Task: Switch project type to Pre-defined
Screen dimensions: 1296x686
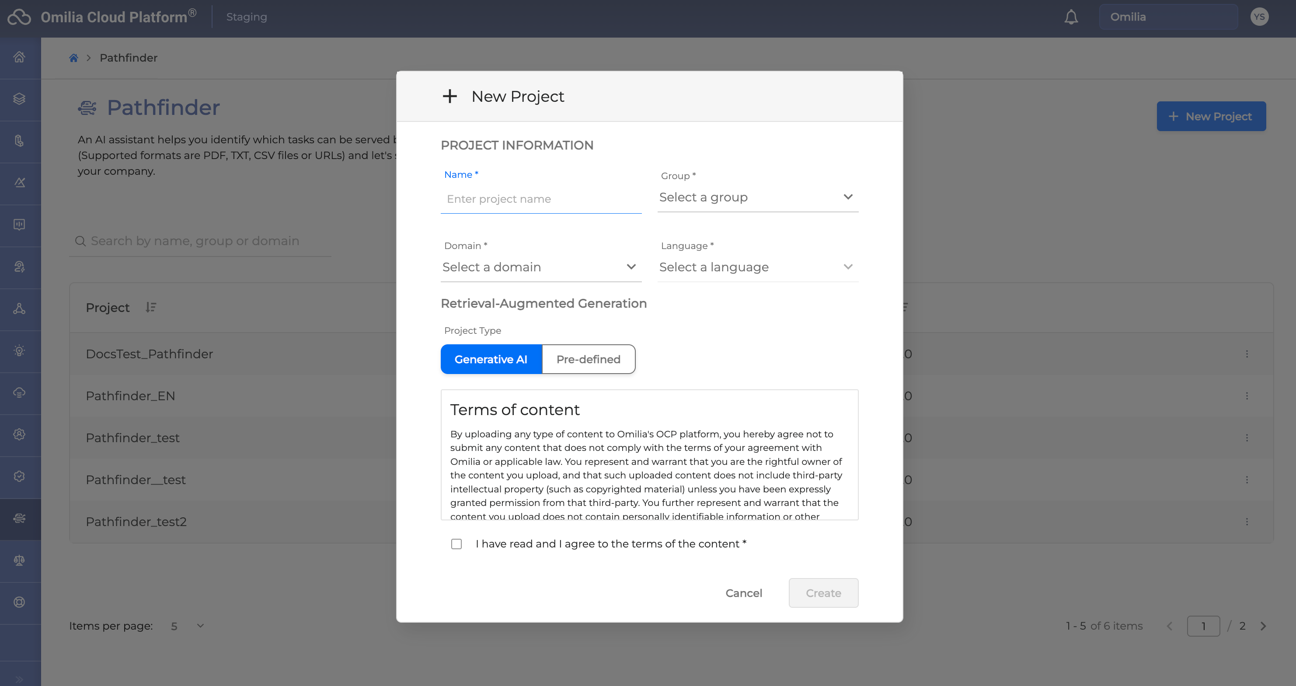Action: click(588, 359)
